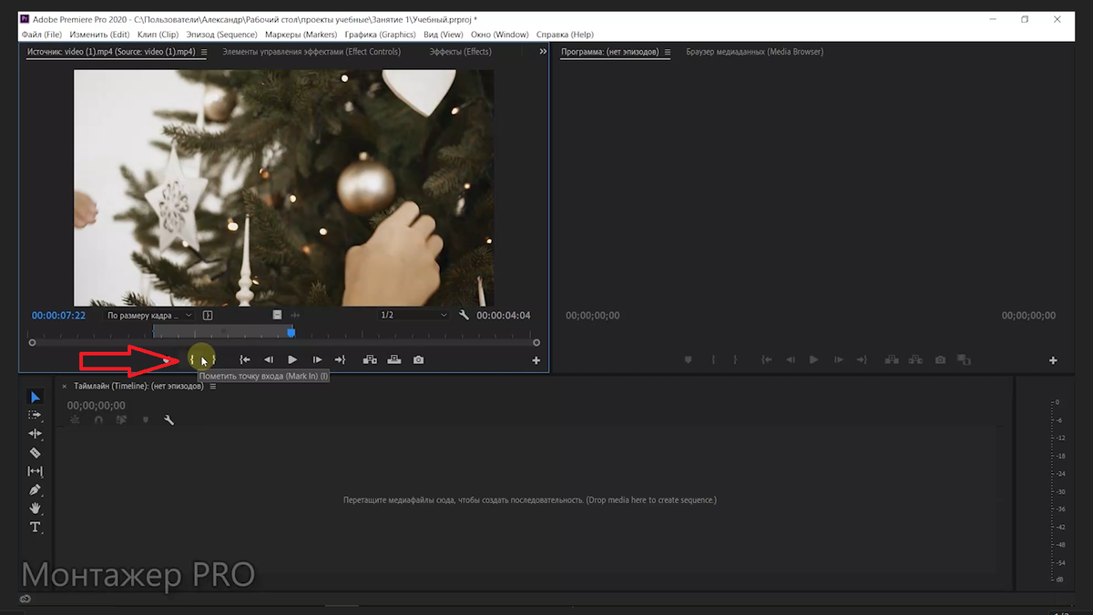The width and height of the screenshot is (1093, 615).
Task: Click Comparison View in the Program monitor
Action: 965,360
